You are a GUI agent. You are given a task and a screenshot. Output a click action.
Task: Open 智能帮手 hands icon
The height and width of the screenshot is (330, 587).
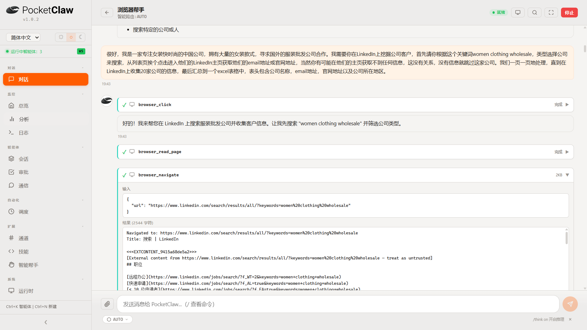(x=11, y=265)
